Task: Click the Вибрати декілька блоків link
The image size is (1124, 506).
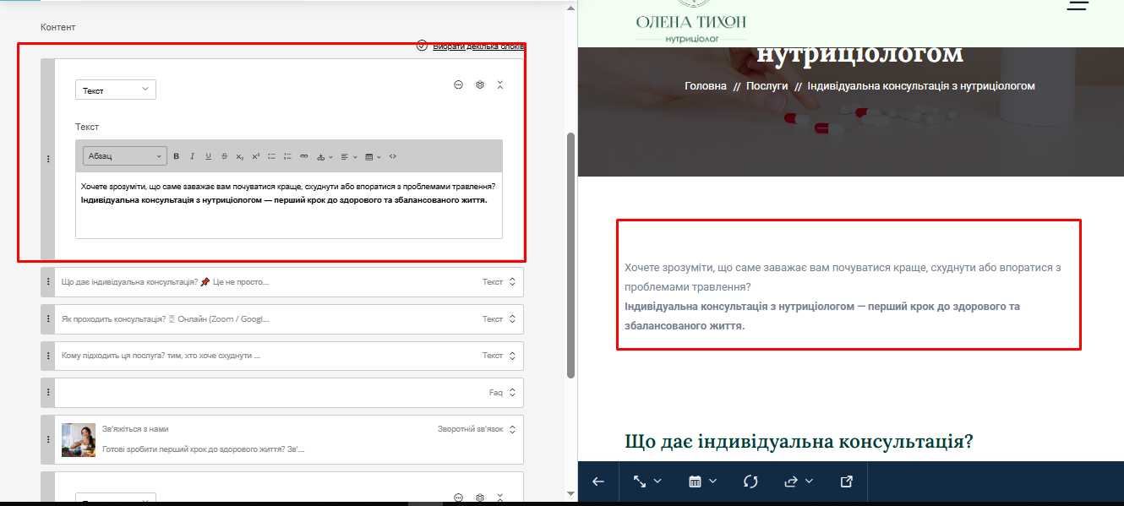Action: (x=477, y=46)
